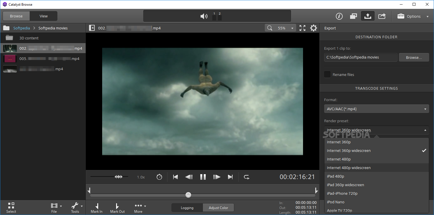This screenshot has width=434, height=215.
Task: Click the Out timecode 00:05:13:11
Action: [x=306, y=208]
